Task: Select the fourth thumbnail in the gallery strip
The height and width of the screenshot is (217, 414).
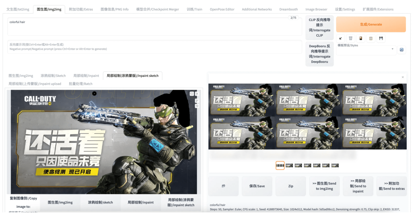Action: (x=308, y=165)
